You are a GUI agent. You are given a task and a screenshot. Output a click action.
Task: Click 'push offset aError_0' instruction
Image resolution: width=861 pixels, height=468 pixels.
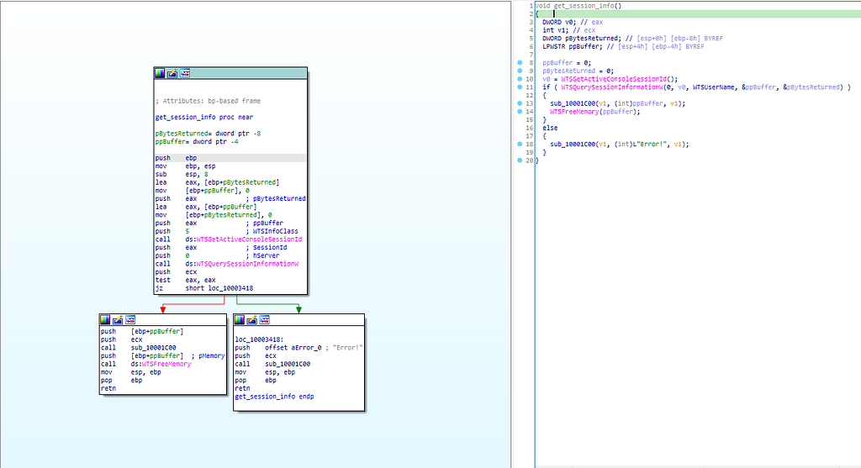click(277, 347)
